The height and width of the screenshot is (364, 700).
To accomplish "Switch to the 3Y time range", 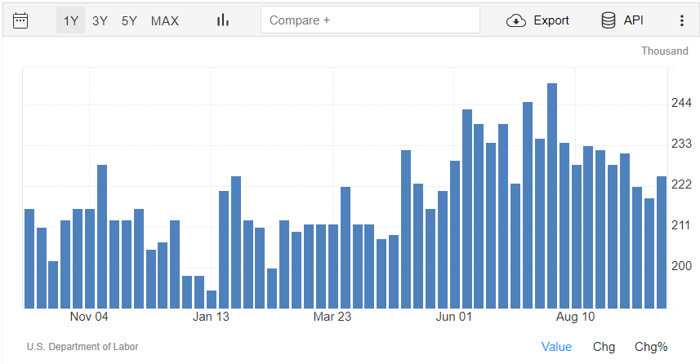I will click(x=100, y=20).
